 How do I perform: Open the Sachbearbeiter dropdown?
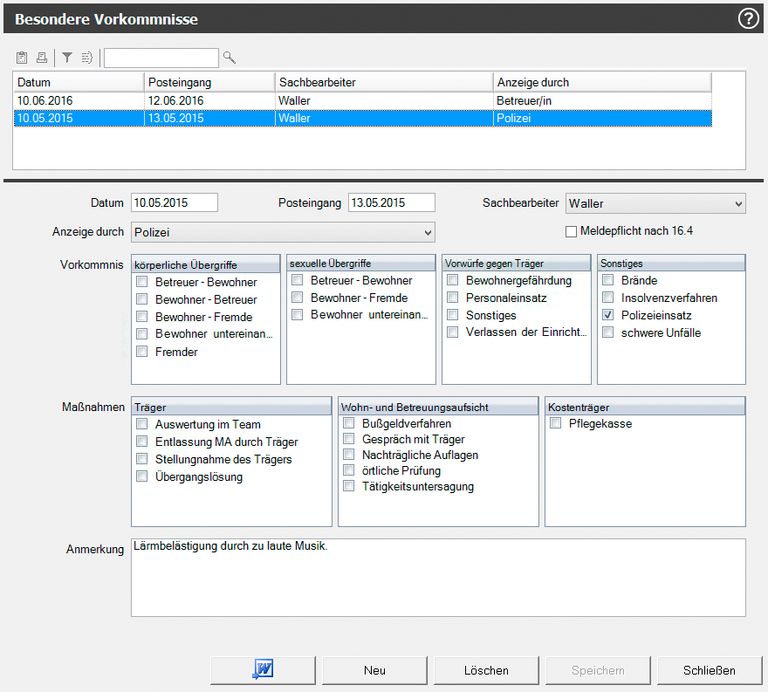[737, 203]
